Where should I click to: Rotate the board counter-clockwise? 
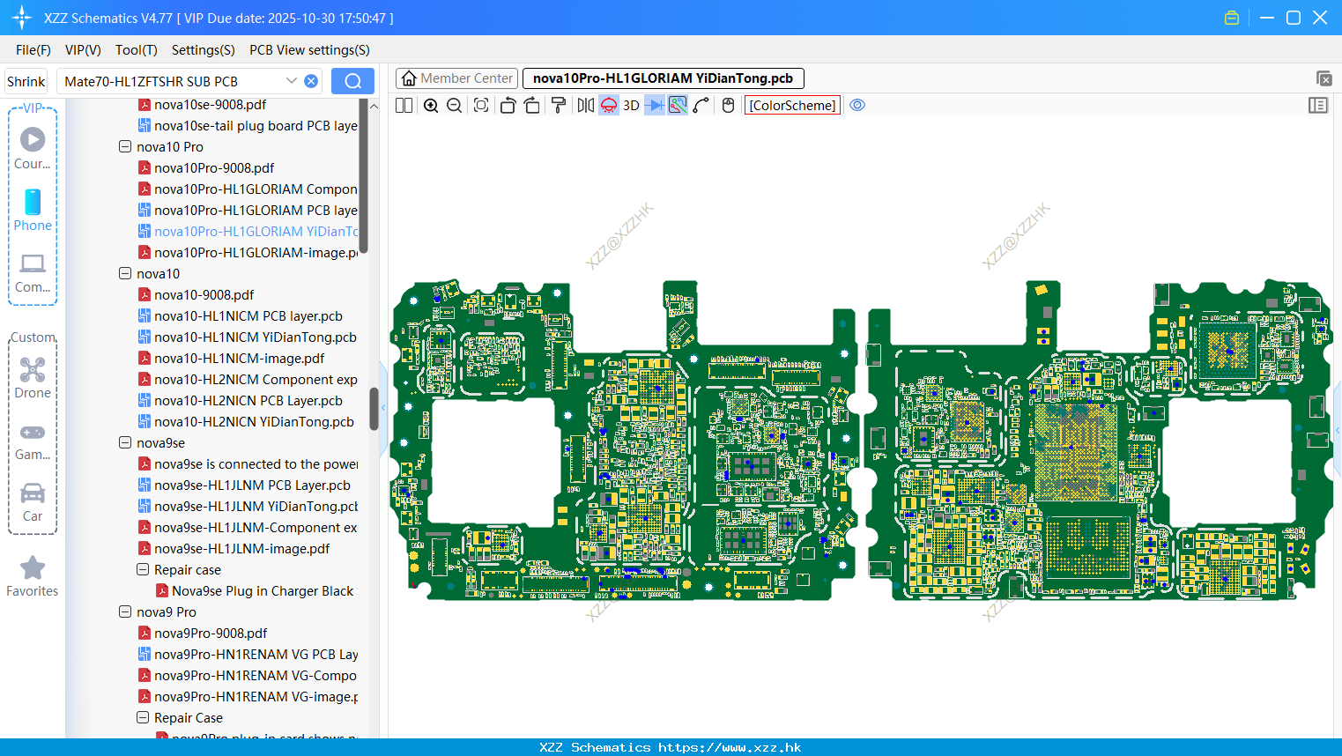point(508,106)
